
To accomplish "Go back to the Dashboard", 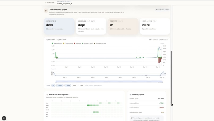I will click(49, 3).
